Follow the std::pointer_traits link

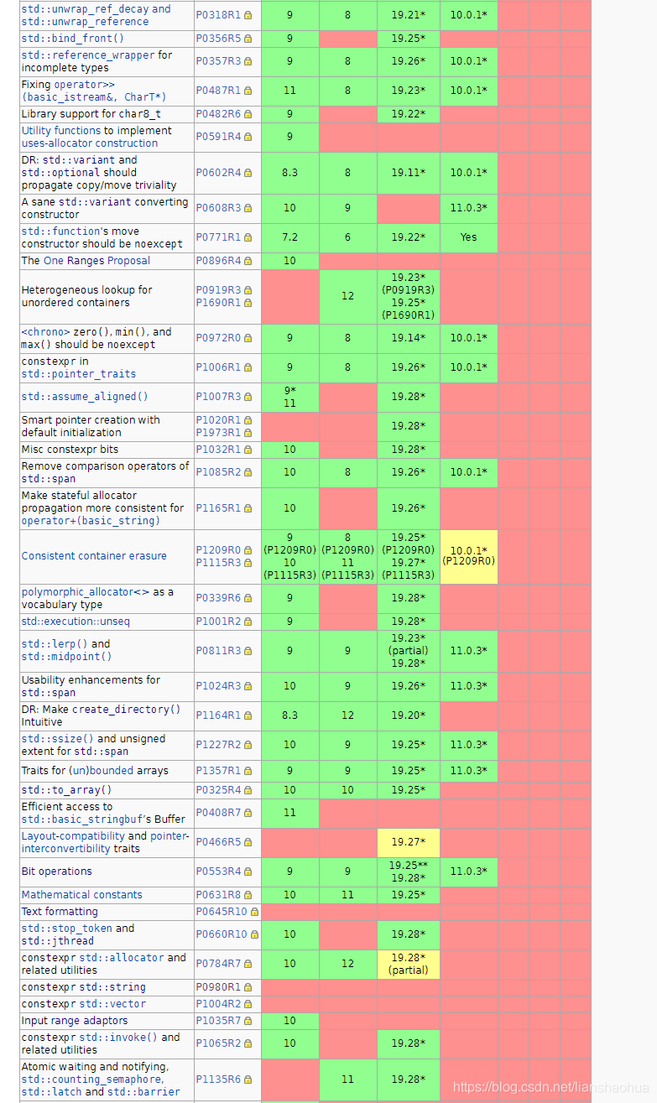[x=79, y=374]
